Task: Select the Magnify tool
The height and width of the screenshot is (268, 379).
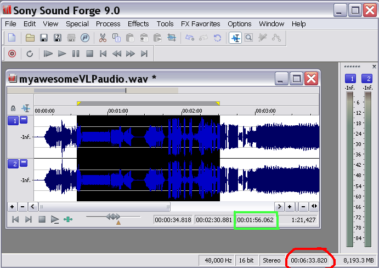Action: [248, 38]
